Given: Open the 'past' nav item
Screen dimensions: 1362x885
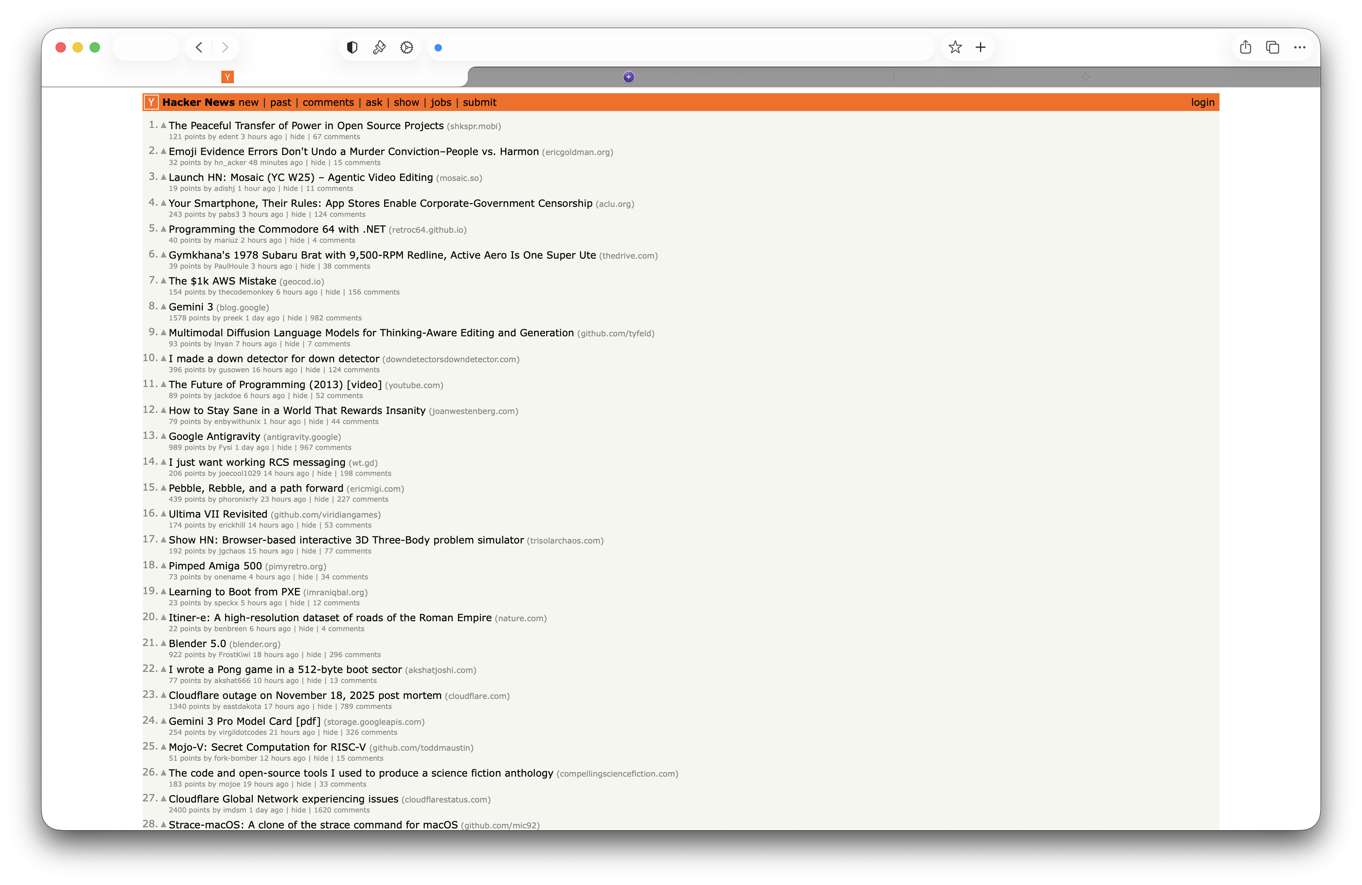Looking at the screenshot, I should [281, 102].
